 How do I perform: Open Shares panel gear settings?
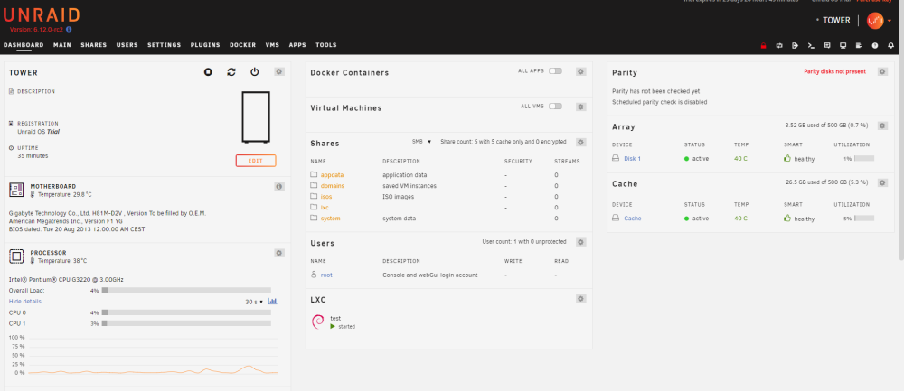point(581,143)
